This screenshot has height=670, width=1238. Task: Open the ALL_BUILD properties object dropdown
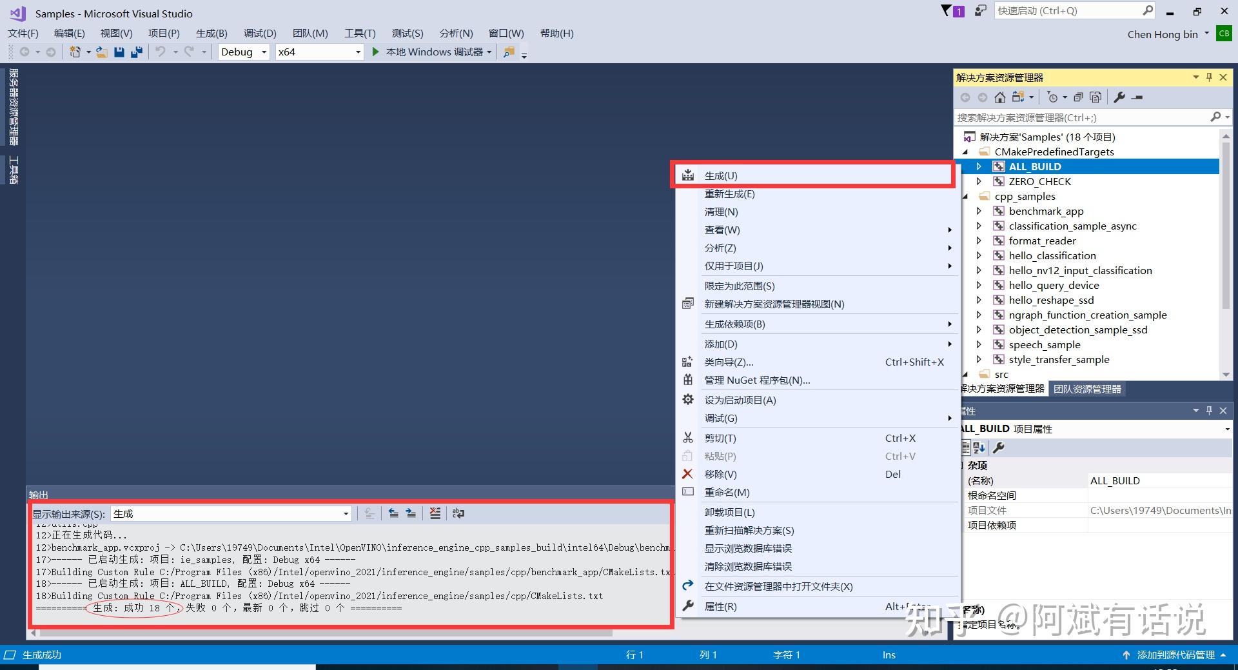click(1227, 429)
